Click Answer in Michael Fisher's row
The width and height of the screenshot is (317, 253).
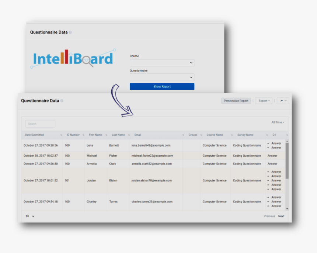click(x=272, y=156)
